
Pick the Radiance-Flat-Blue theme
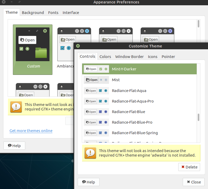coord(139,112)
